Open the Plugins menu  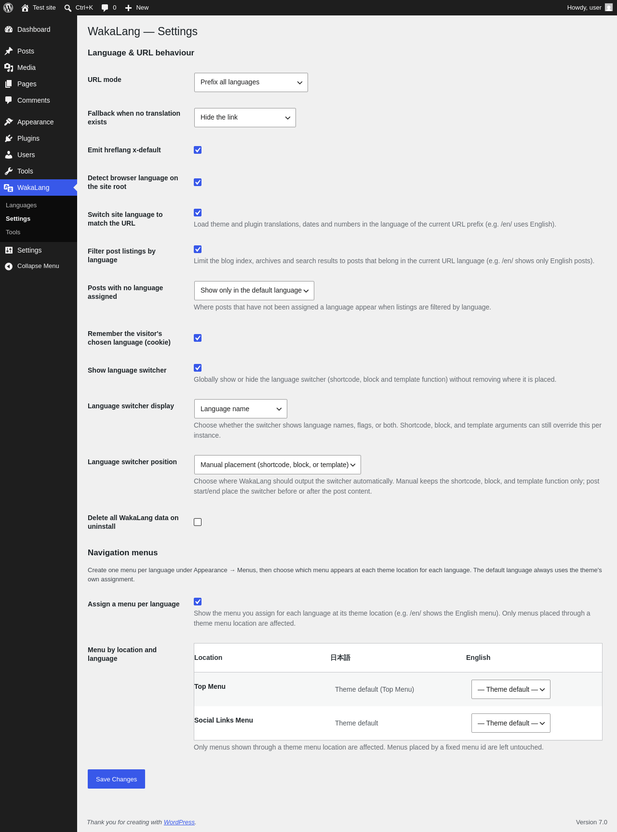39,138
